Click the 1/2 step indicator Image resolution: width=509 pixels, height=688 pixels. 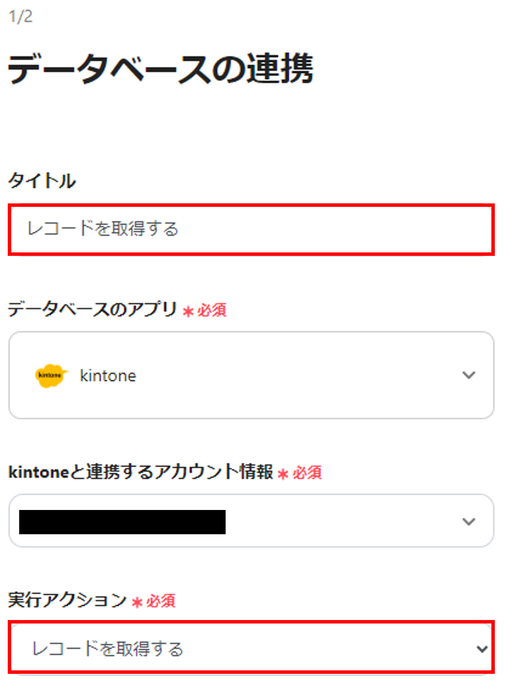click(21, 17)
